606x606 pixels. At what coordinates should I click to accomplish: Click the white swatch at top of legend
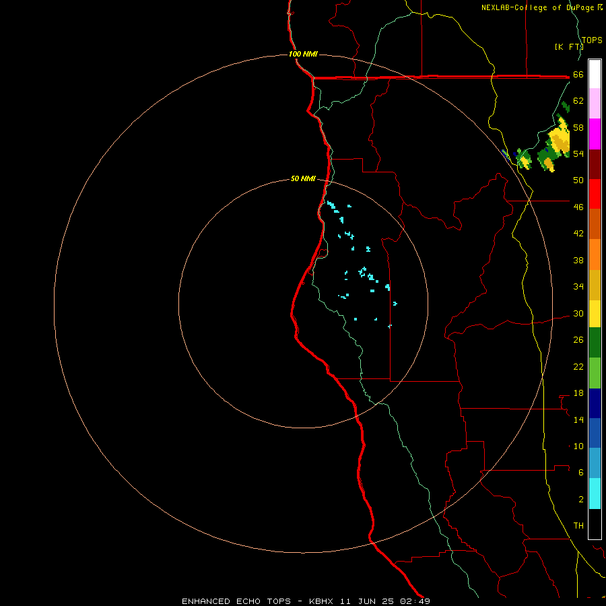coord(595,74)
